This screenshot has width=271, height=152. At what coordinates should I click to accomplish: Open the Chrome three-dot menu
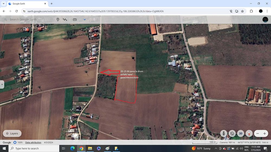267,11
